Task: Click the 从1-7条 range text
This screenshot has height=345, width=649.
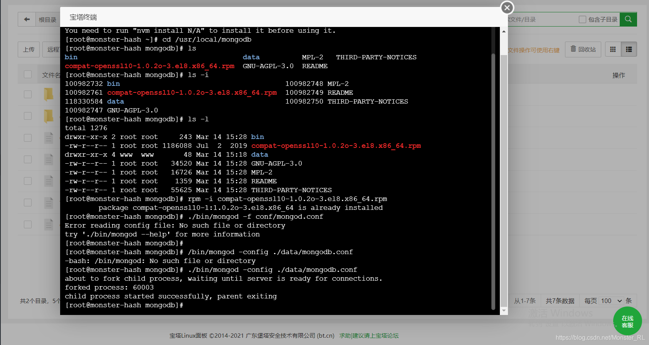Action: (525, 301)
